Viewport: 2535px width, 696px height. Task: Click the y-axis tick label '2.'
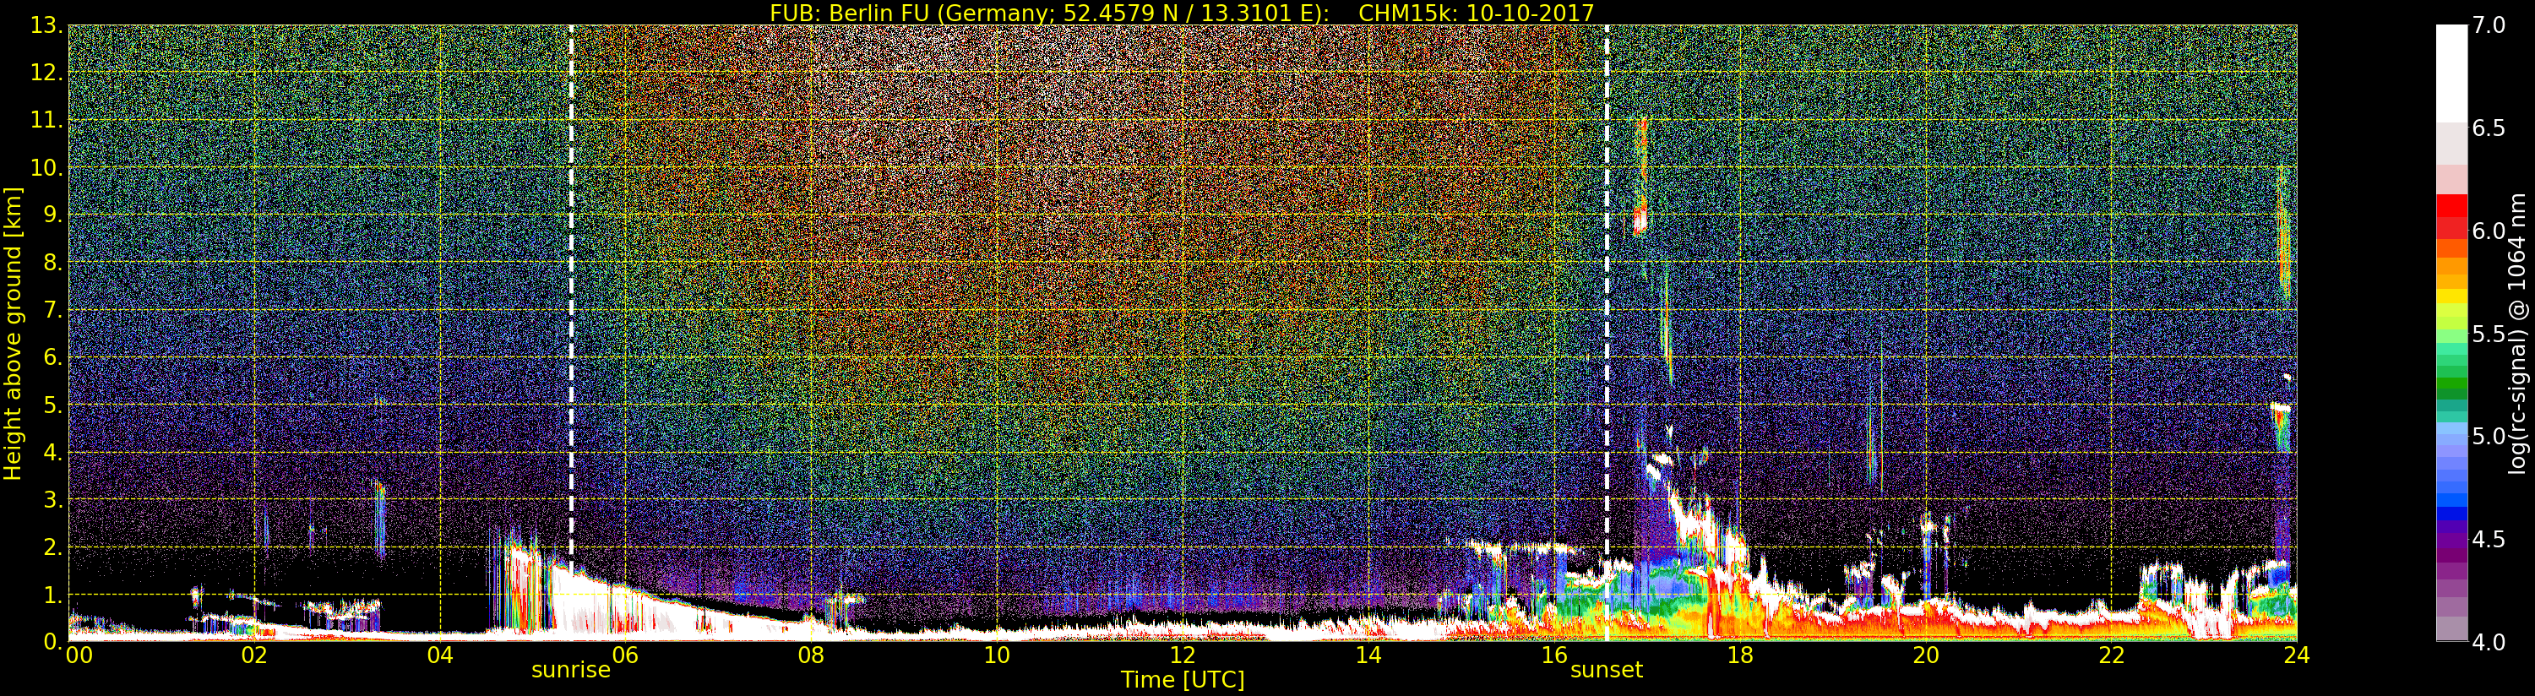tap(53, 546)
